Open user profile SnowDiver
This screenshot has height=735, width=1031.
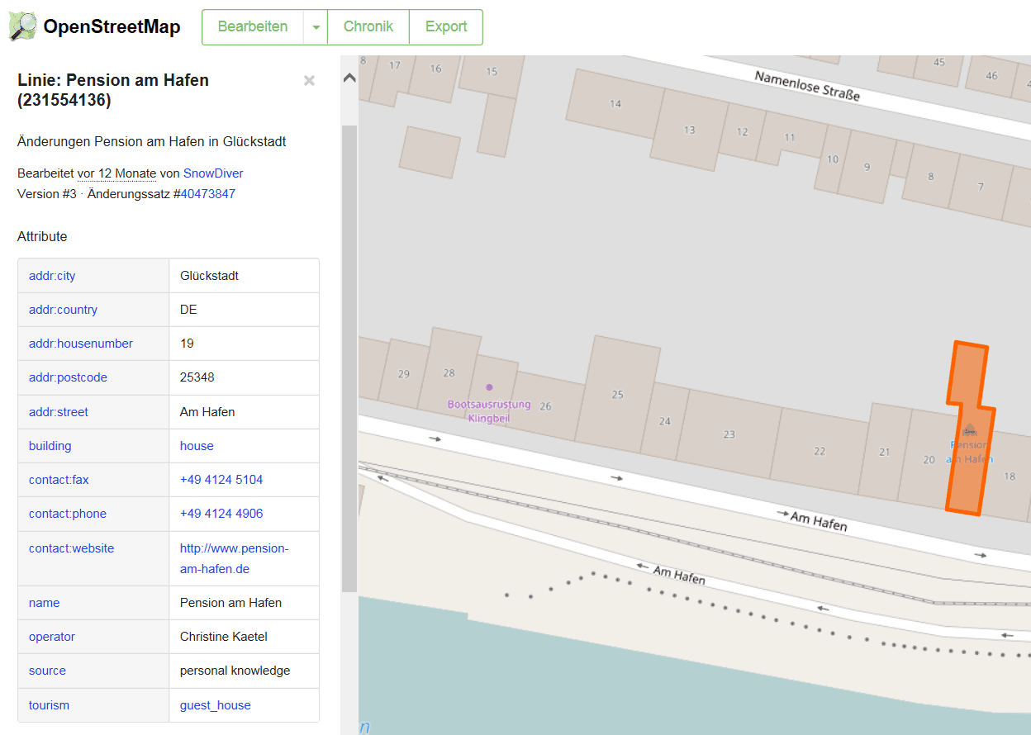[x=213, y=173]
